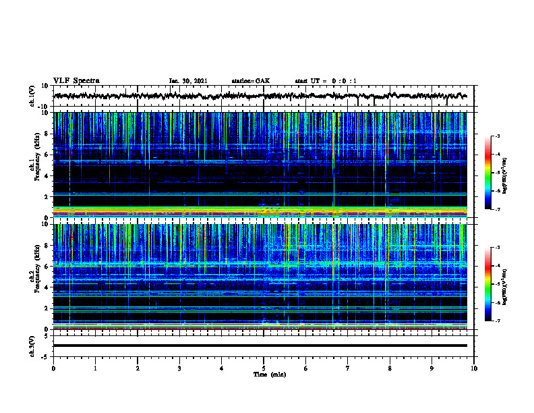Click the 4 kHz tick of ch.1 spectrogram
This screenshot has height=413, width=534.
[x=48, y=176]
